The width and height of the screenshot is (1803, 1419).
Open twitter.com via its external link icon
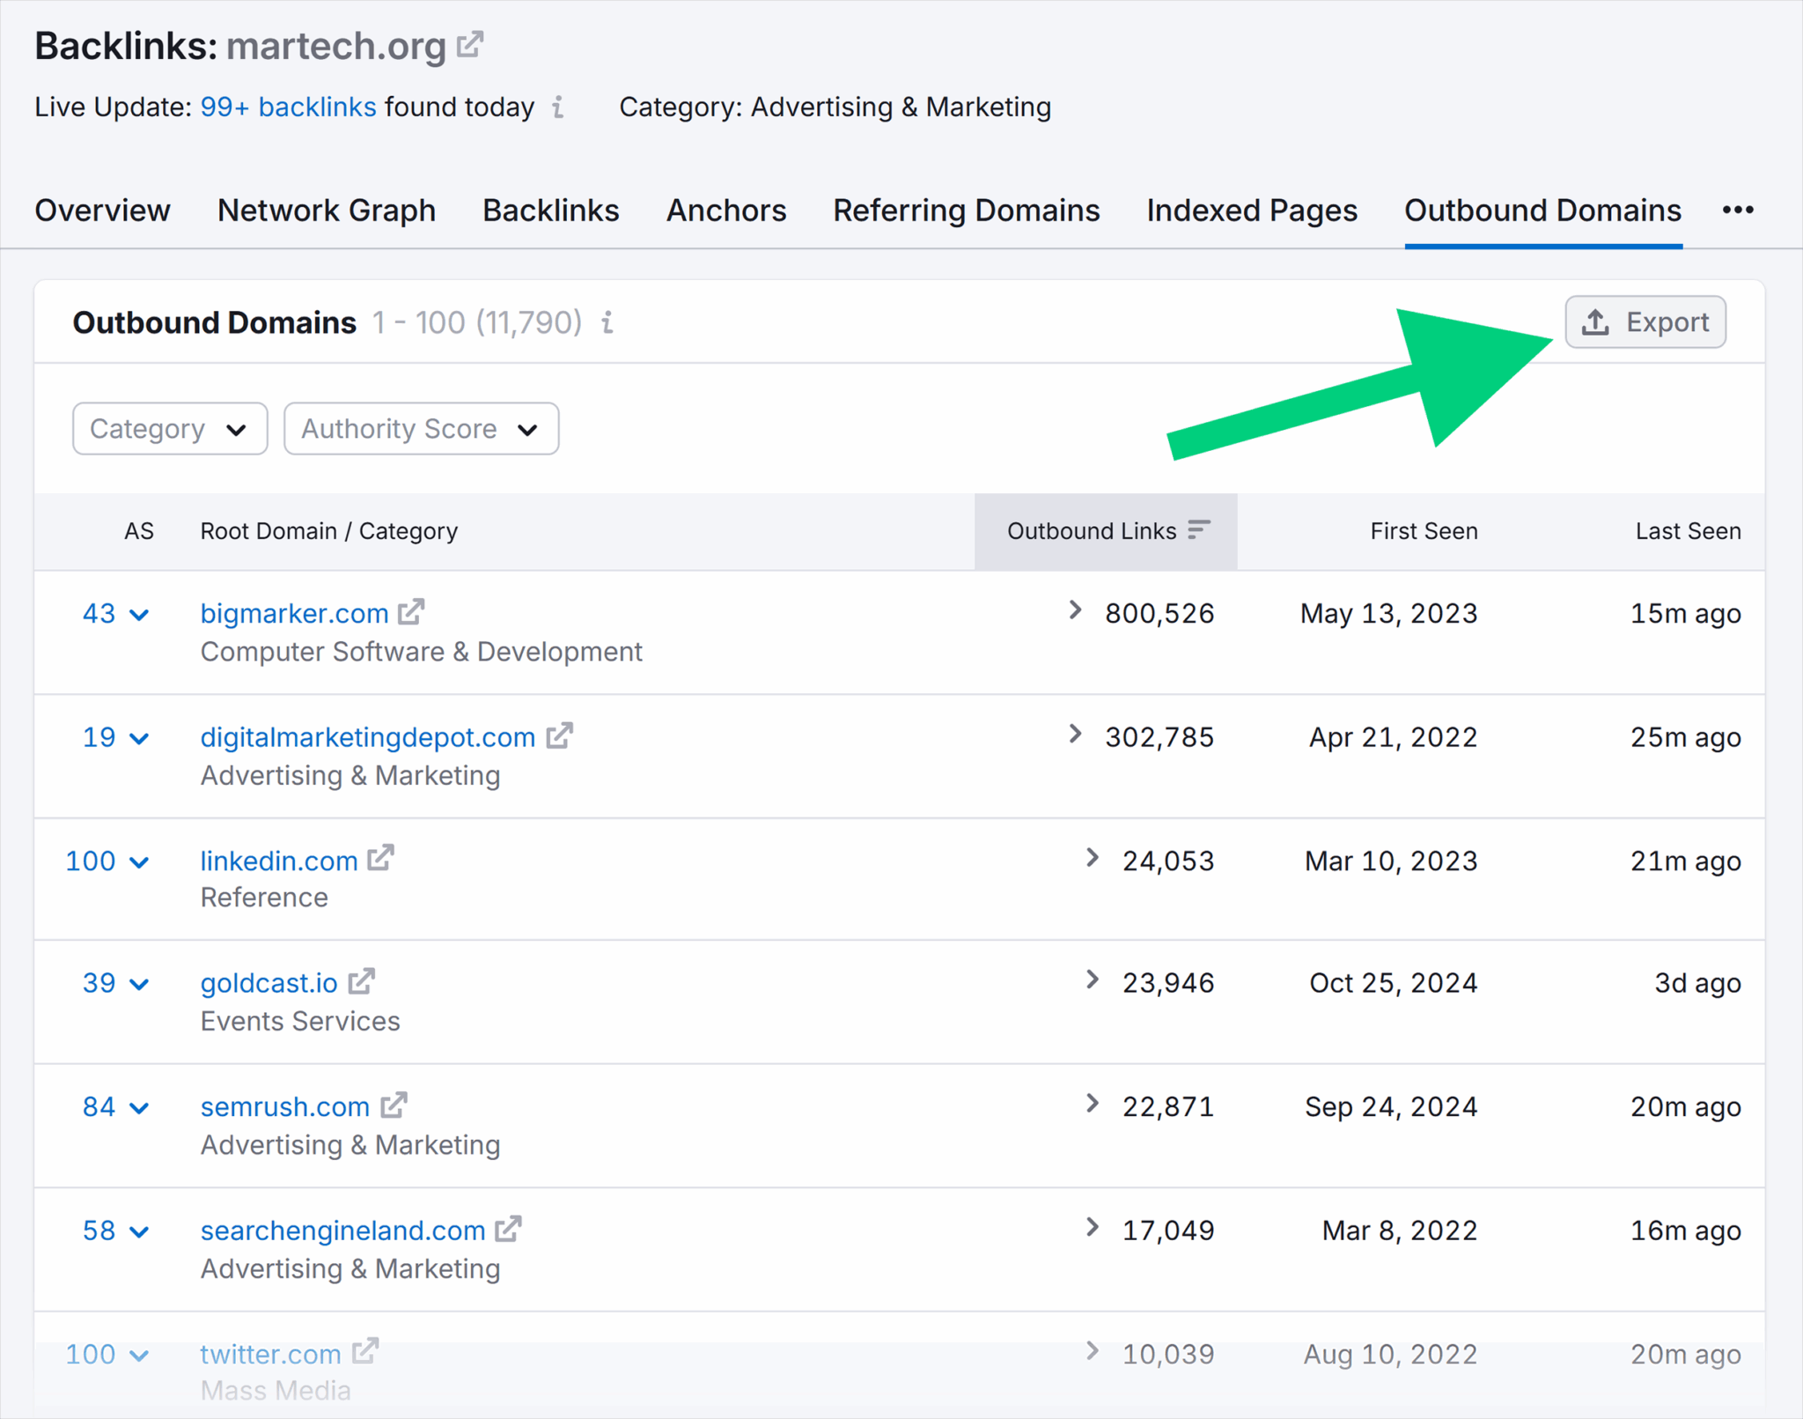pyautogui.click(x=364, y=1351)
